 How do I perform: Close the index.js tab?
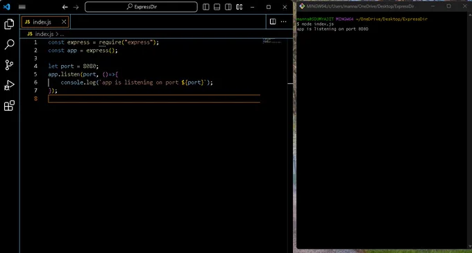pyautogui.click(x=64, y=21)
